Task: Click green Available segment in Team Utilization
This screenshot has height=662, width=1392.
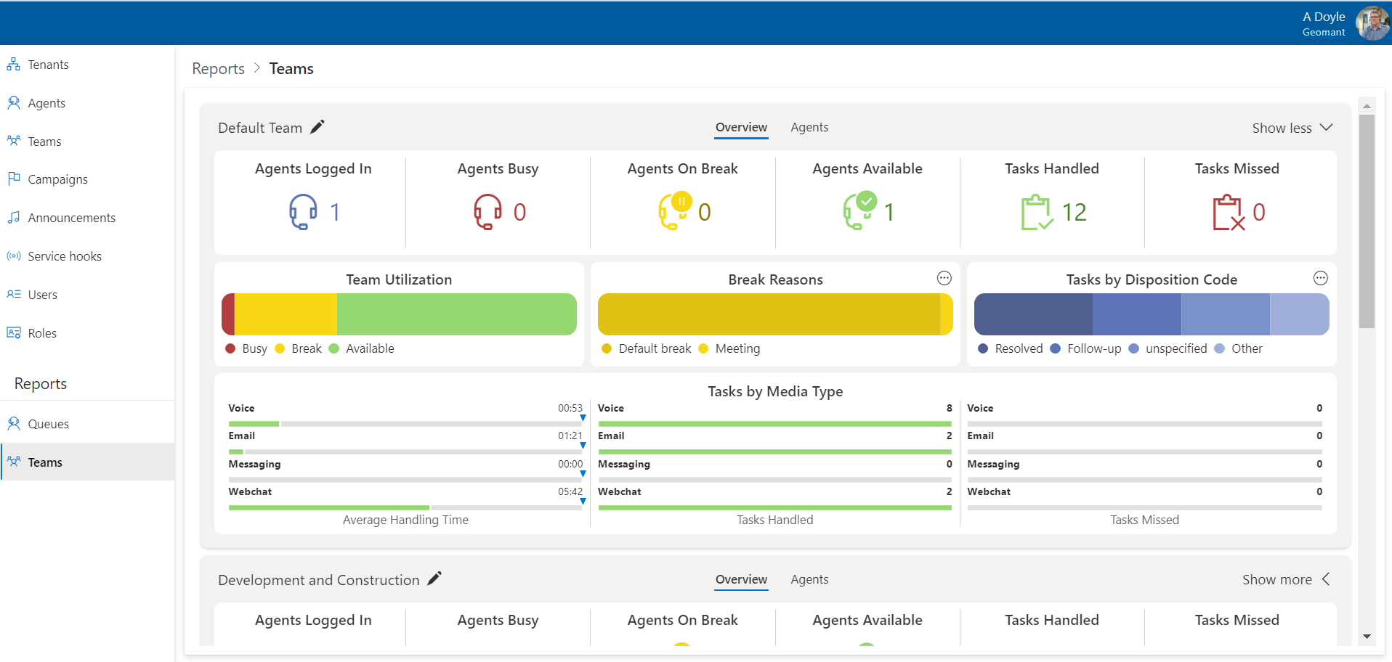Action: tap(456, 314)
